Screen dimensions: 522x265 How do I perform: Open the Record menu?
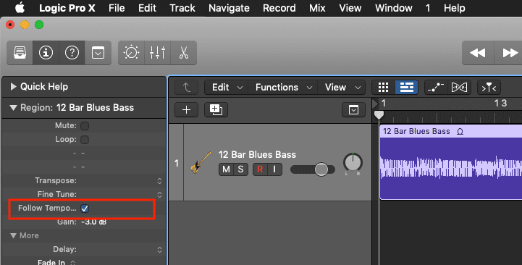[279, 8]
